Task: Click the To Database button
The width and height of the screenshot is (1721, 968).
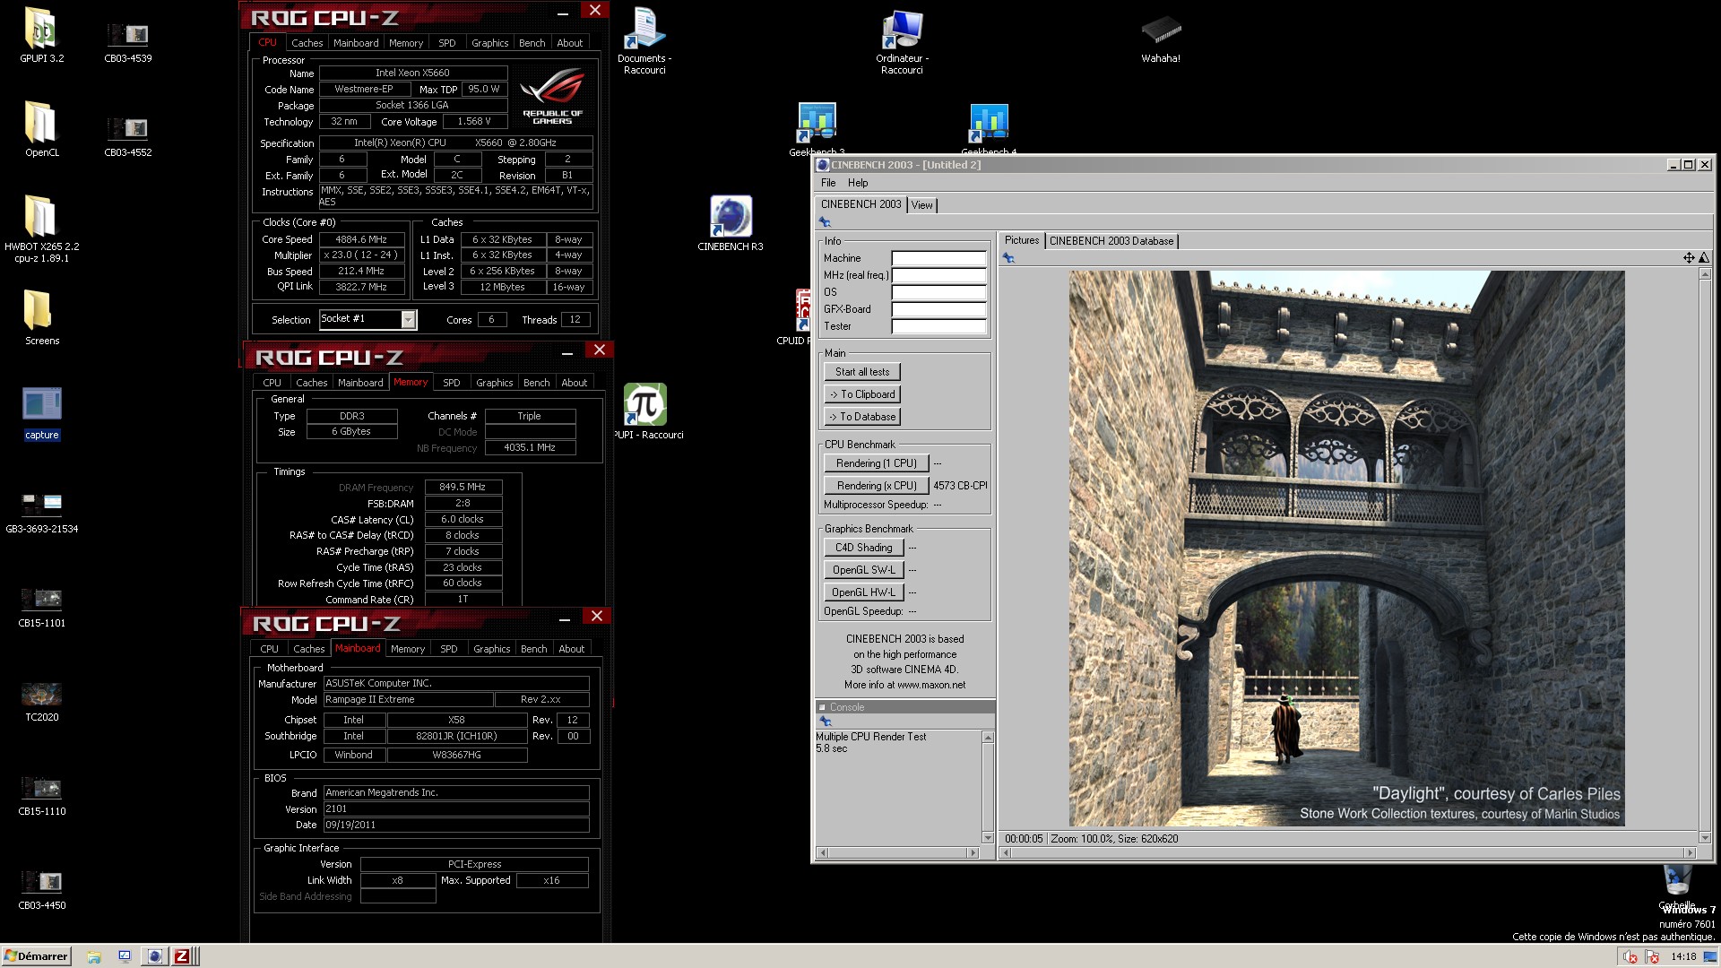Action: tap(862, 417)
